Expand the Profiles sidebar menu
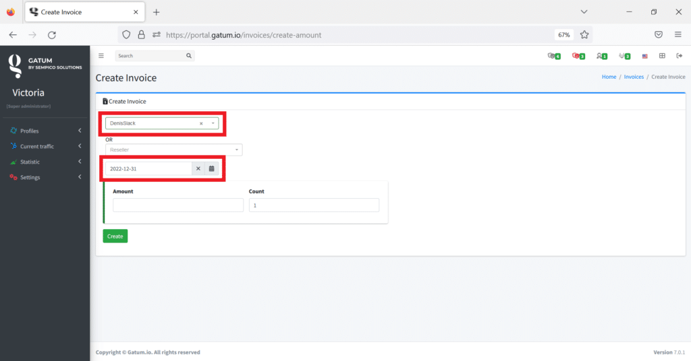Image resolution: width=691 pixels, height=361 pixels. (45, 131)
